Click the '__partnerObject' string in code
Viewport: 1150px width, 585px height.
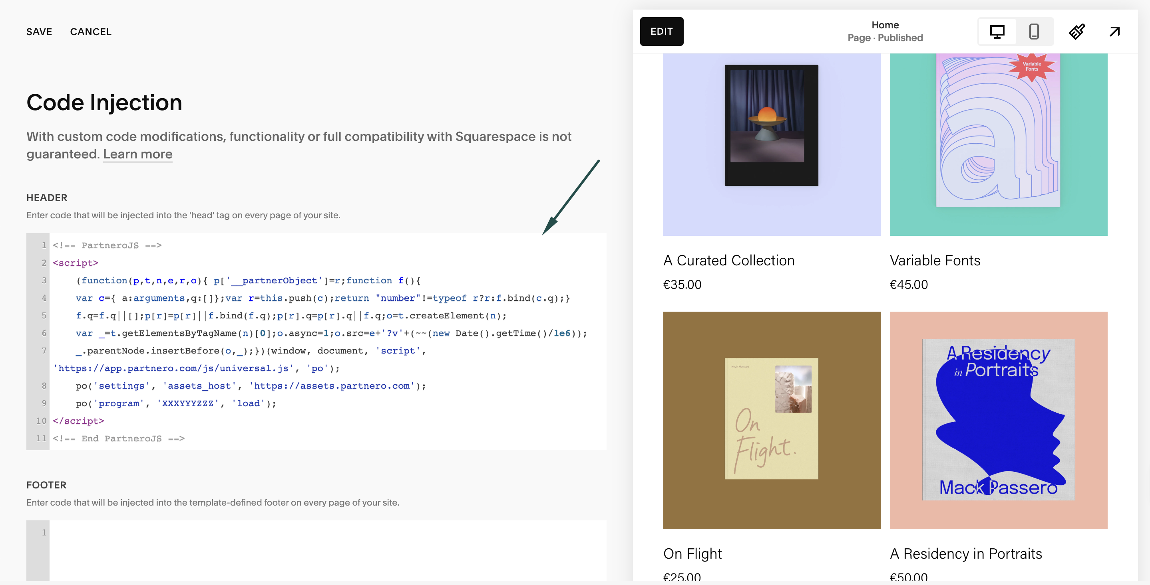[x=274, y=281]
